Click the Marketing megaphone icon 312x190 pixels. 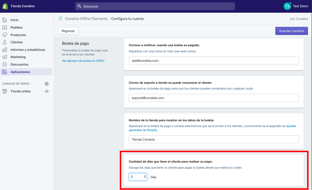[5, 57]
